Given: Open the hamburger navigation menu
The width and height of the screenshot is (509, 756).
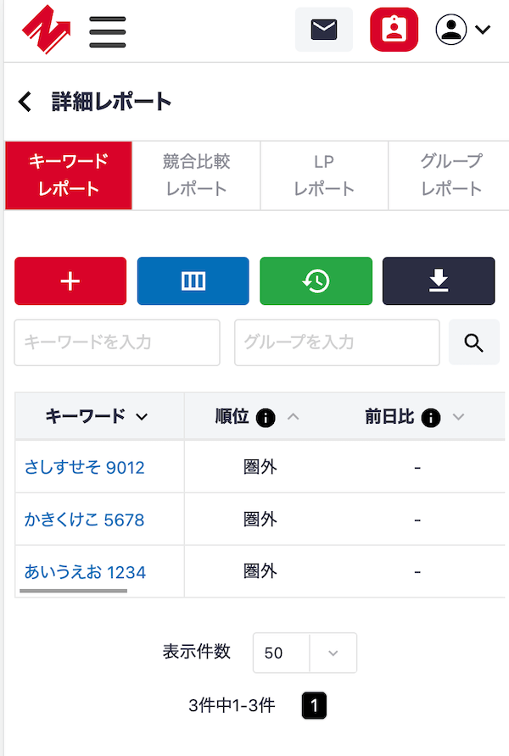Looking at the screenshot, I should (108, 31).
